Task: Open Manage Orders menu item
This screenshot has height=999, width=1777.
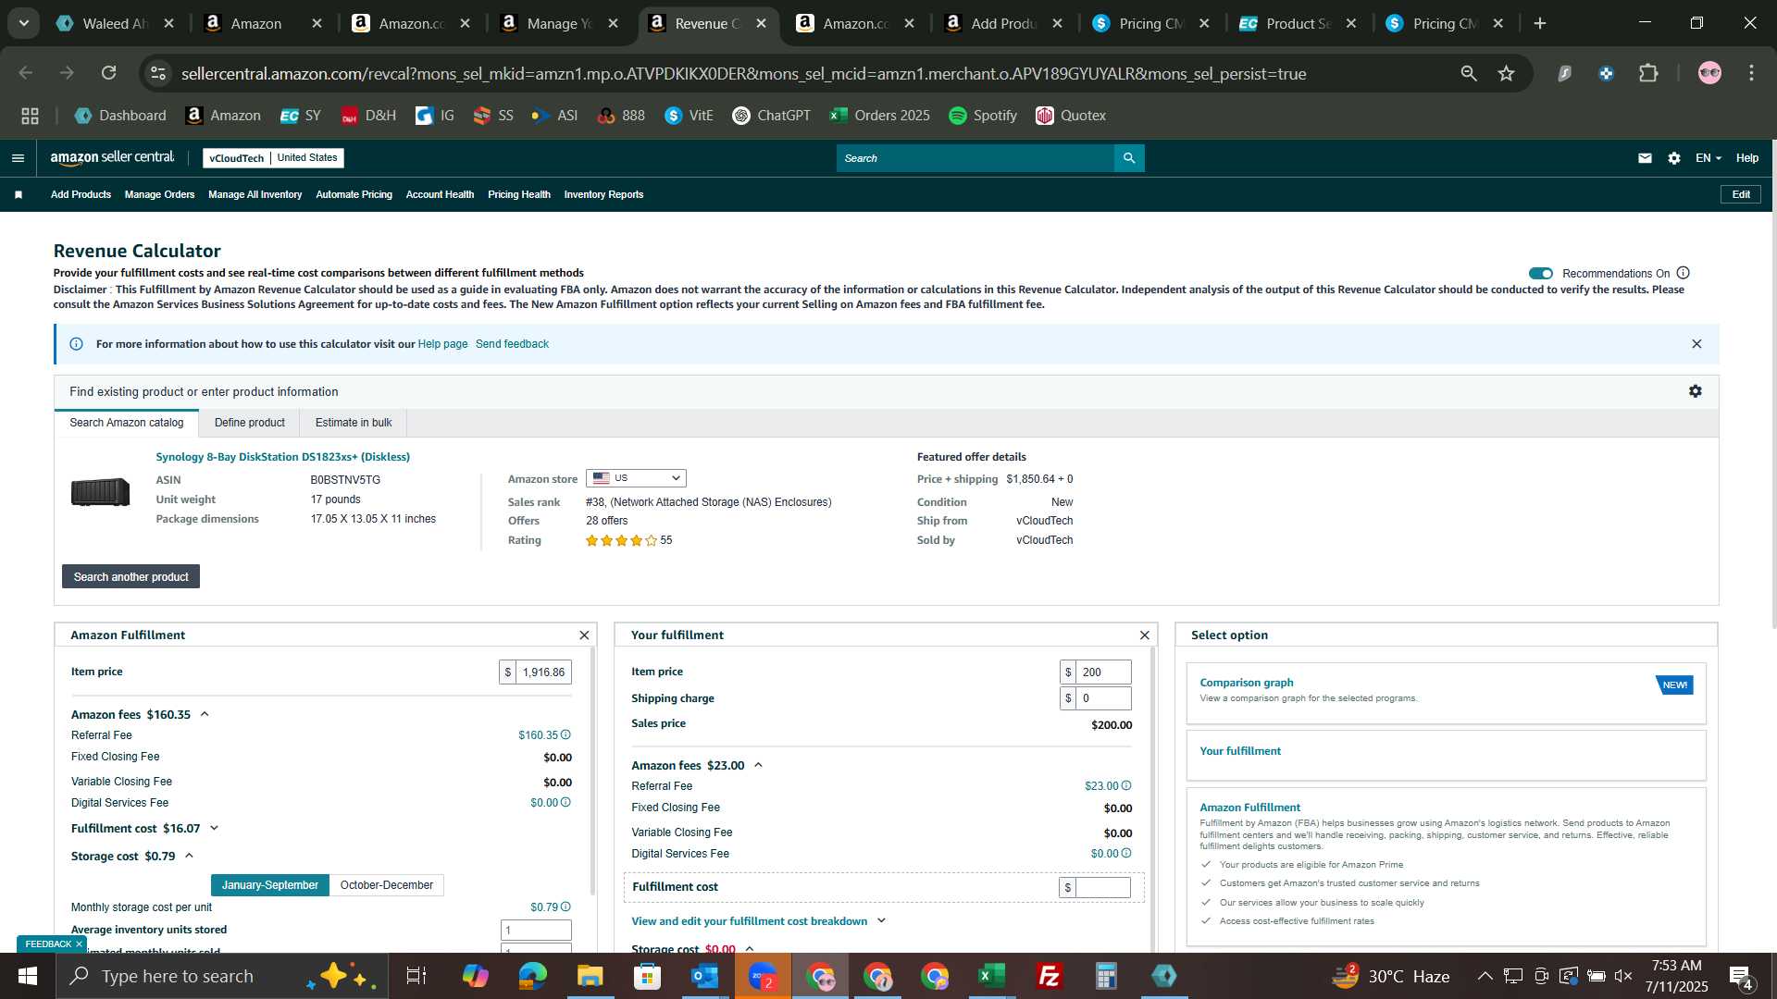Action: tap(159, 195)
